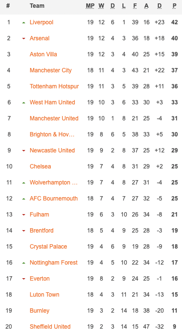Click the MP column header

90,6
